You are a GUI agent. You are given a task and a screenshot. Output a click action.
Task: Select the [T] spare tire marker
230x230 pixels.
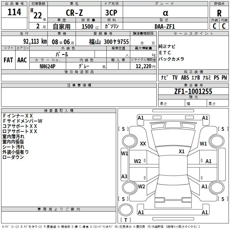(x=126, y=220)
